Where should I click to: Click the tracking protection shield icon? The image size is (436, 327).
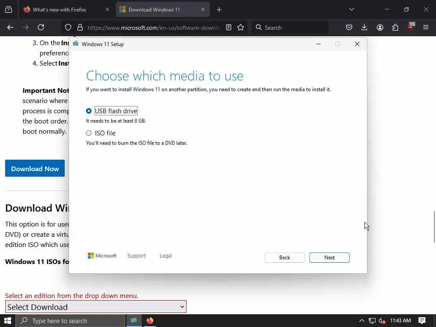68,27
